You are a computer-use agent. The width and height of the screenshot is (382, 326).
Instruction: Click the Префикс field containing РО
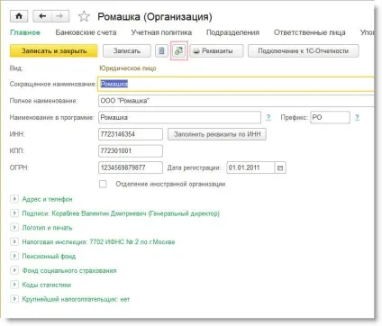(330, 117)
